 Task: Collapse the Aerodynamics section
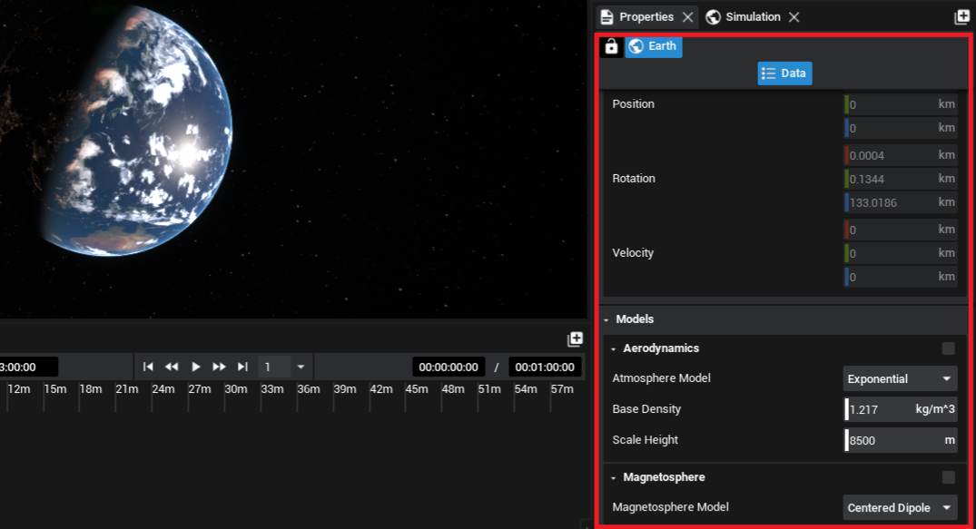(613, 349)
